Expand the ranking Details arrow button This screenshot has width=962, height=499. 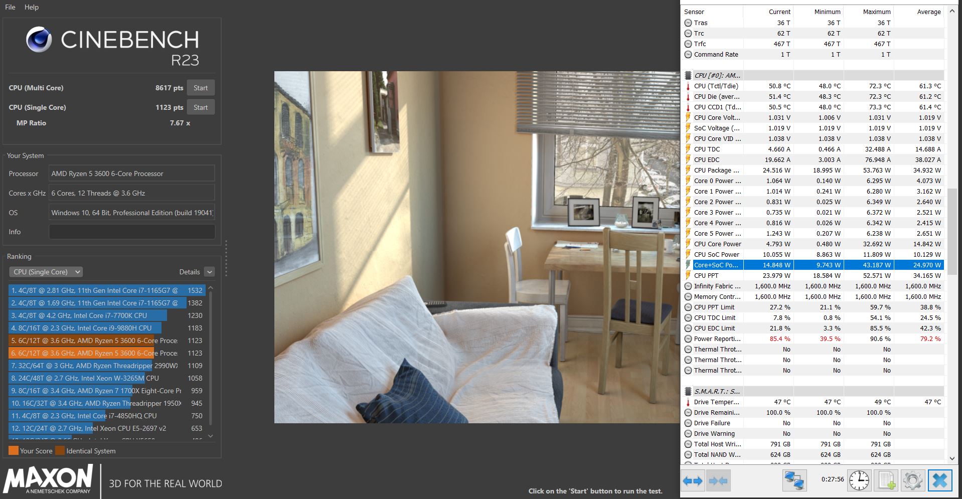pos(210,272)
